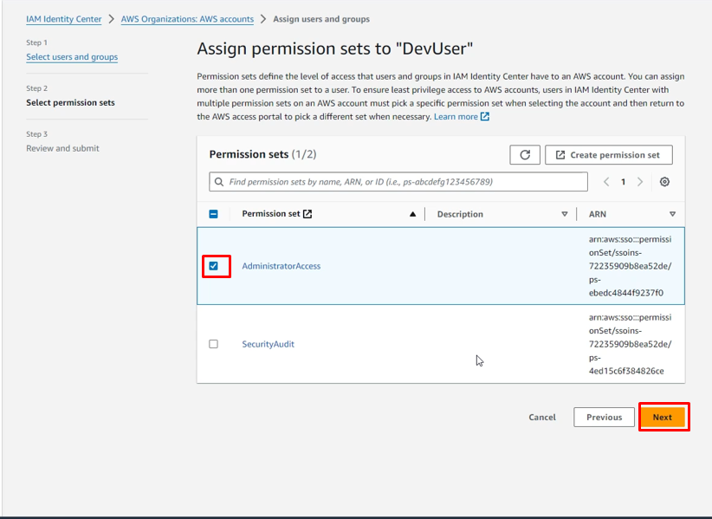Screen dimensions: 712x519
Task: Click the refresh permission sets icon button
Action: tap(524, 155)
